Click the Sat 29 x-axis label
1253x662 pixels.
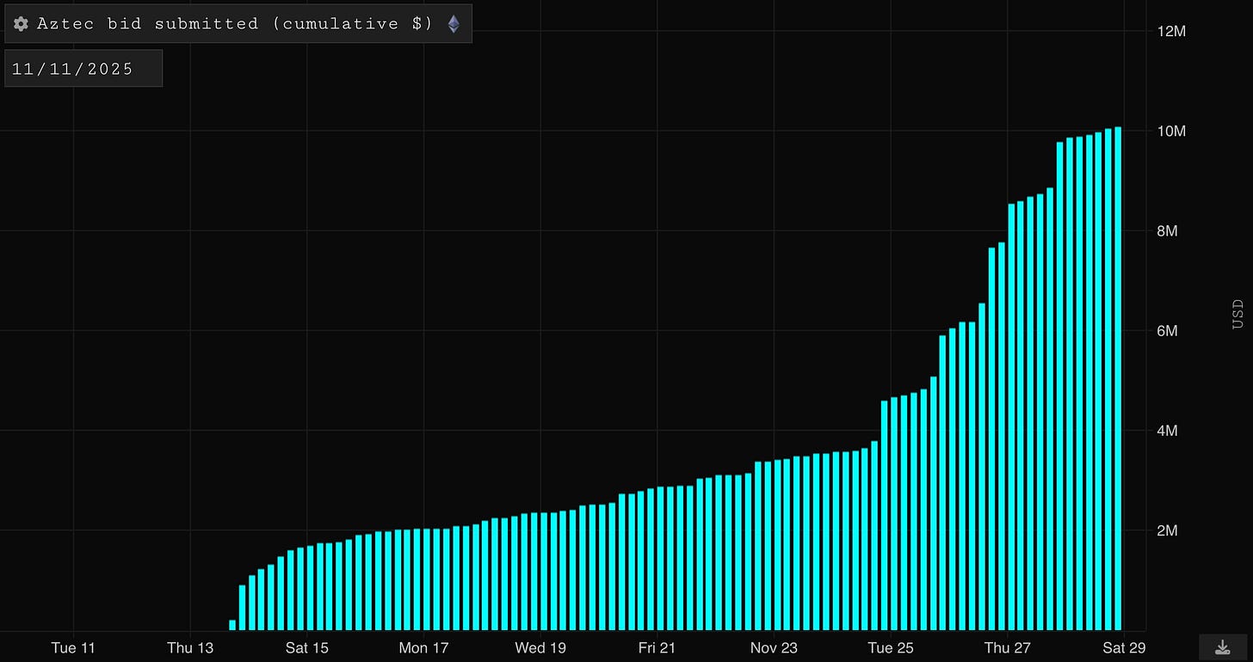click(x=1125, y=648)
